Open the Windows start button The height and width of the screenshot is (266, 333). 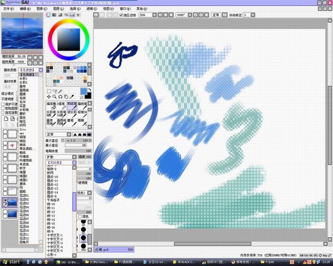[11, 262]
